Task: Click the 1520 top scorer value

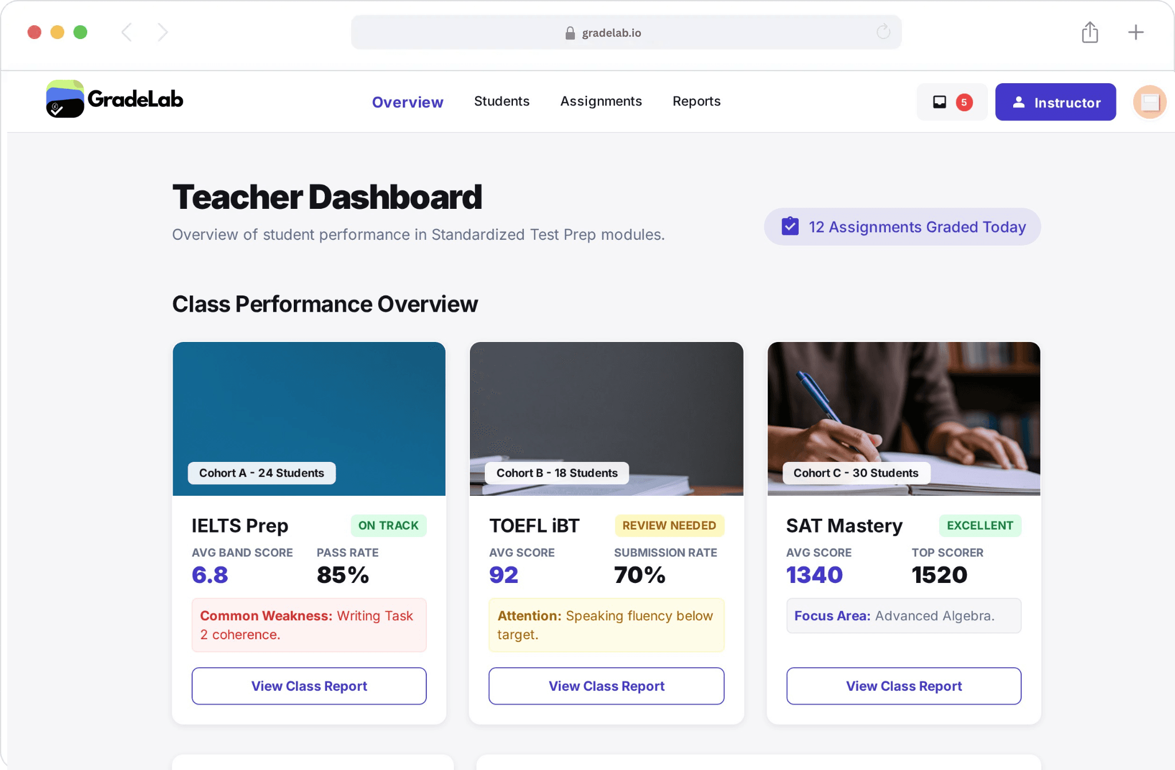Action: pyautogui.click(x=940, y=575)
